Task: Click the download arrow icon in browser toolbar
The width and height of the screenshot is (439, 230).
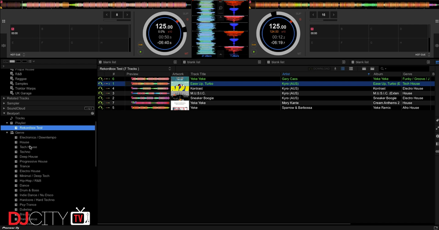Action: [335, 69]
